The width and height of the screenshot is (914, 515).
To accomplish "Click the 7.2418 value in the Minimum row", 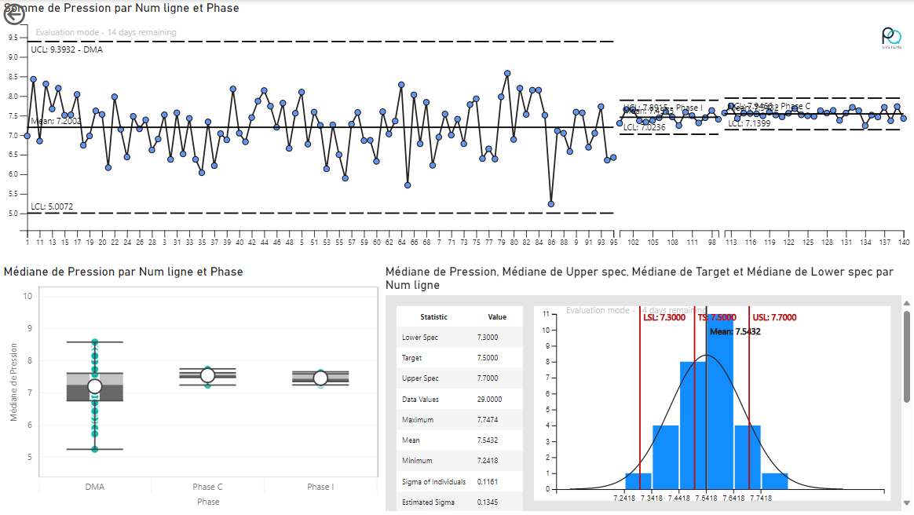I will pos(488,460).
